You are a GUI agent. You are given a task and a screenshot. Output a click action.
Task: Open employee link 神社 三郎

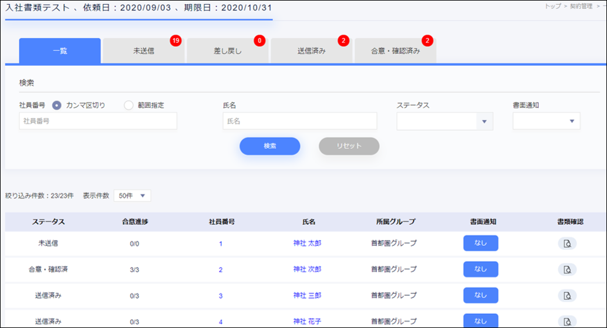pos(308,296)
